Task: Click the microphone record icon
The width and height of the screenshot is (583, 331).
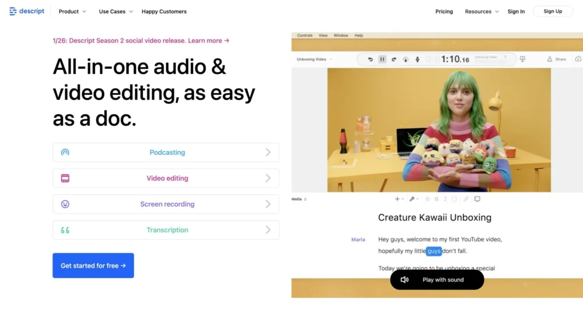Action: 417,59
